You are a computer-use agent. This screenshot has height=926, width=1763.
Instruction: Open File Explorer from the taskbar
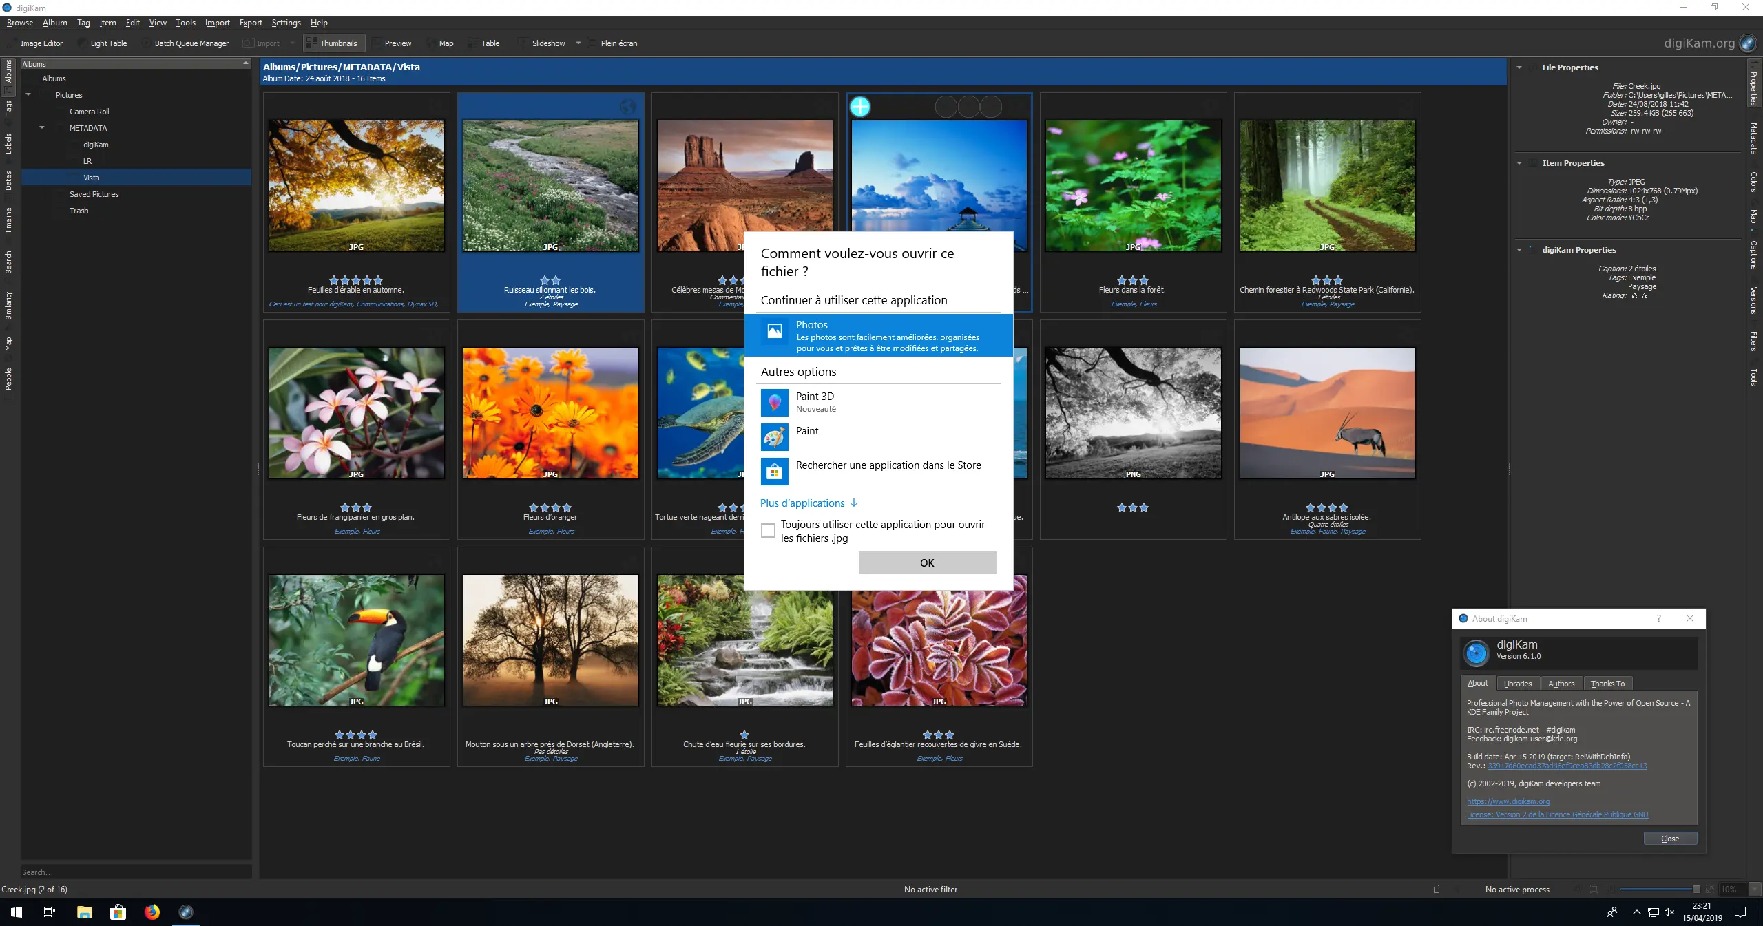(x=84, y=912)
